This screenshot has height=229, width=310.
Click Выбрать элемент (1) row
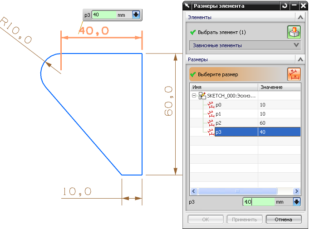237,32
